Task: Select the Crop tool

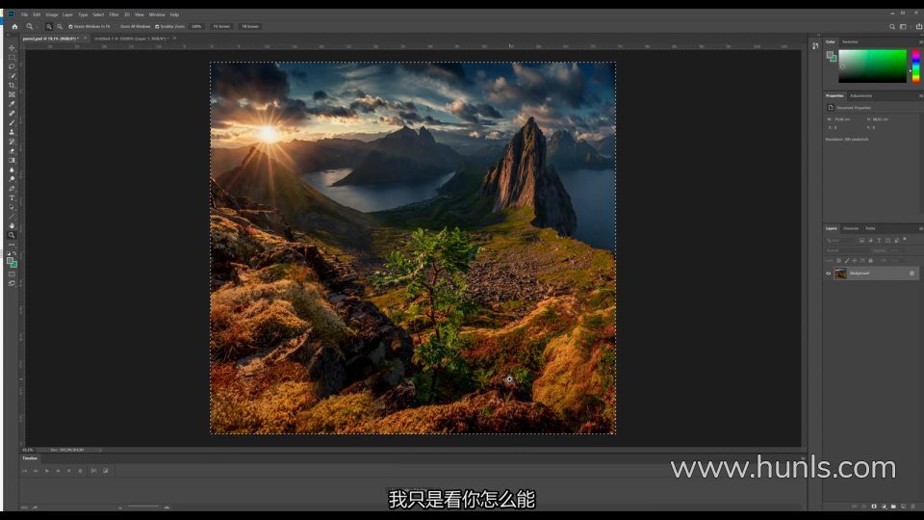Action: (x=12, y=86)
